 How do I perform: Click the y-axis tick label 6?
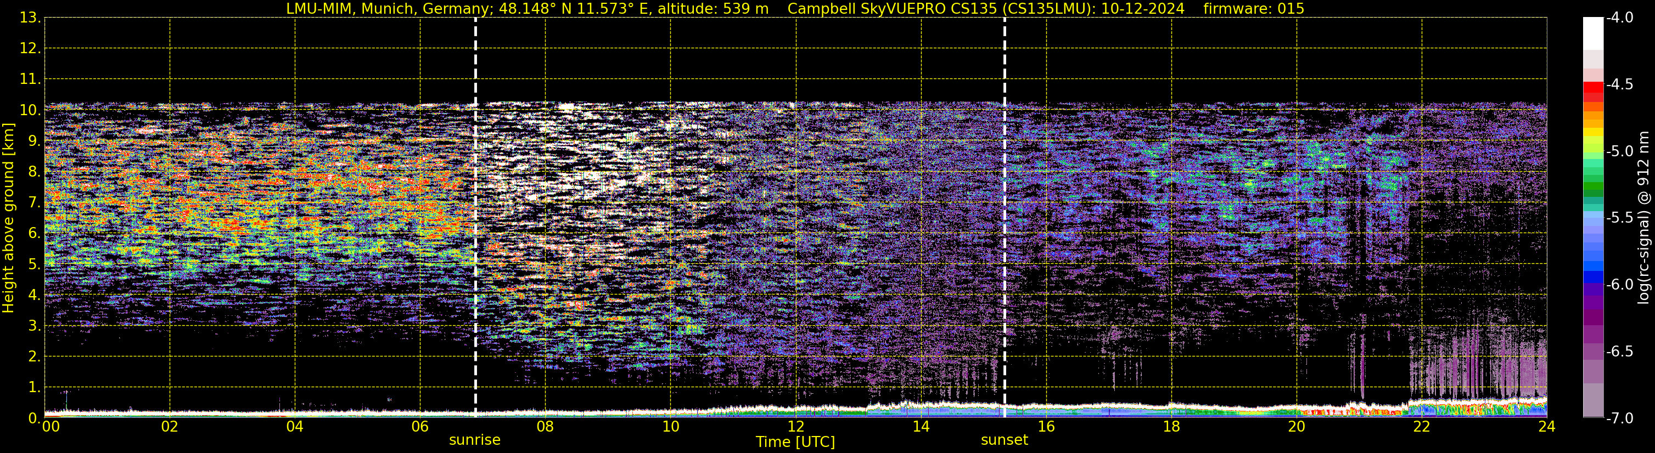click(33, 234)
